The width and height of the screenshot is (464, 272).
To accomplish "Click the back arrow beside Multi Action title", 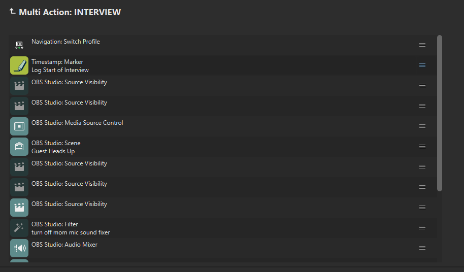I will coord(12,12).
